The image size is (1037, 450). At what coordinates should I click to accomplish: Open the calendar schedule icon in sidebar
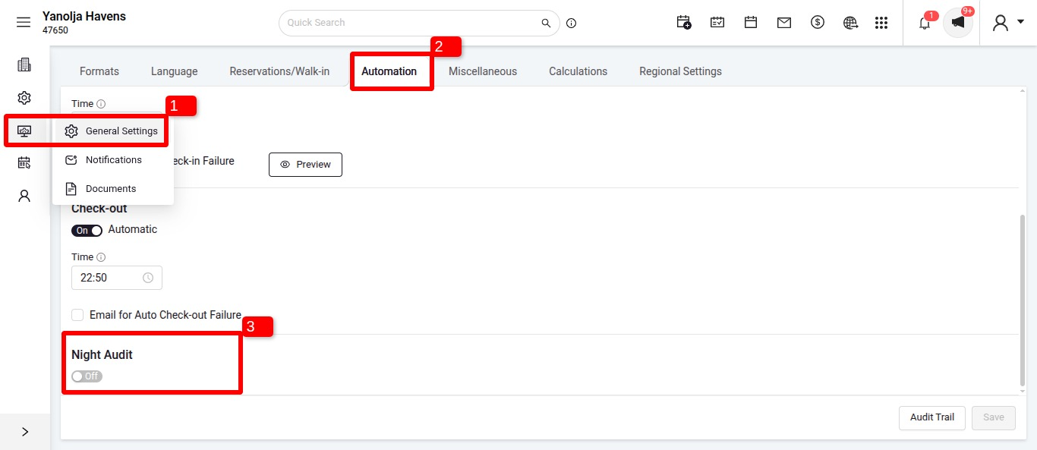pos(24,162)
